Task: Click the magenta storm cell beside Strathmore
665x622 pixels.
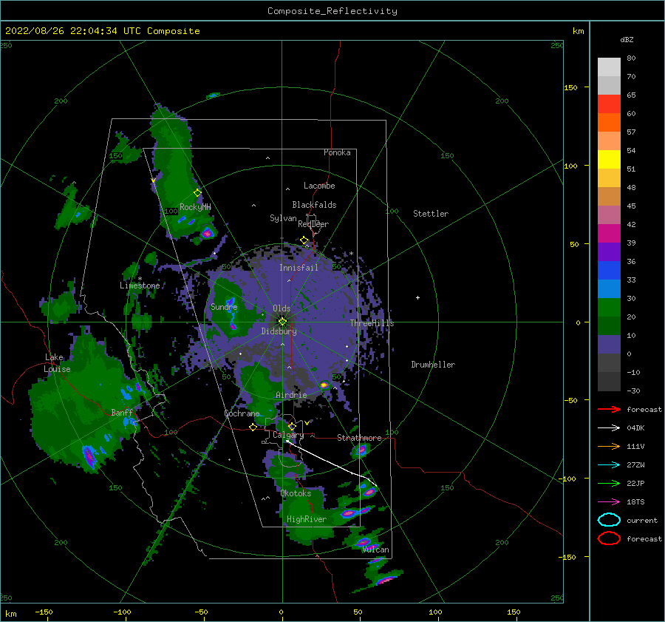Action: tap(361, 450)
